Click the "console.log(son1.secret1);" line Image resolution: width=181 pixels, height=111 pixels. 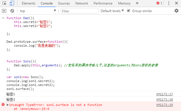click(30, 81)
